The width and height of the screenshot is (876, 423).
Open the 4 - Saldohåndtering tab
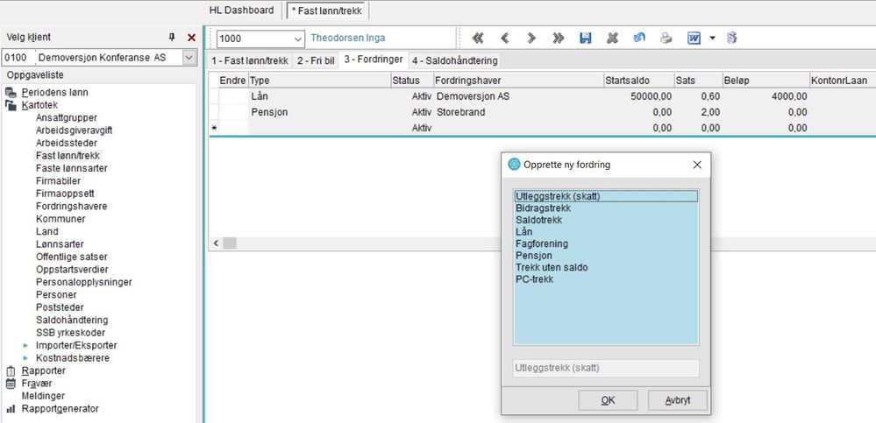click(454, 60)
